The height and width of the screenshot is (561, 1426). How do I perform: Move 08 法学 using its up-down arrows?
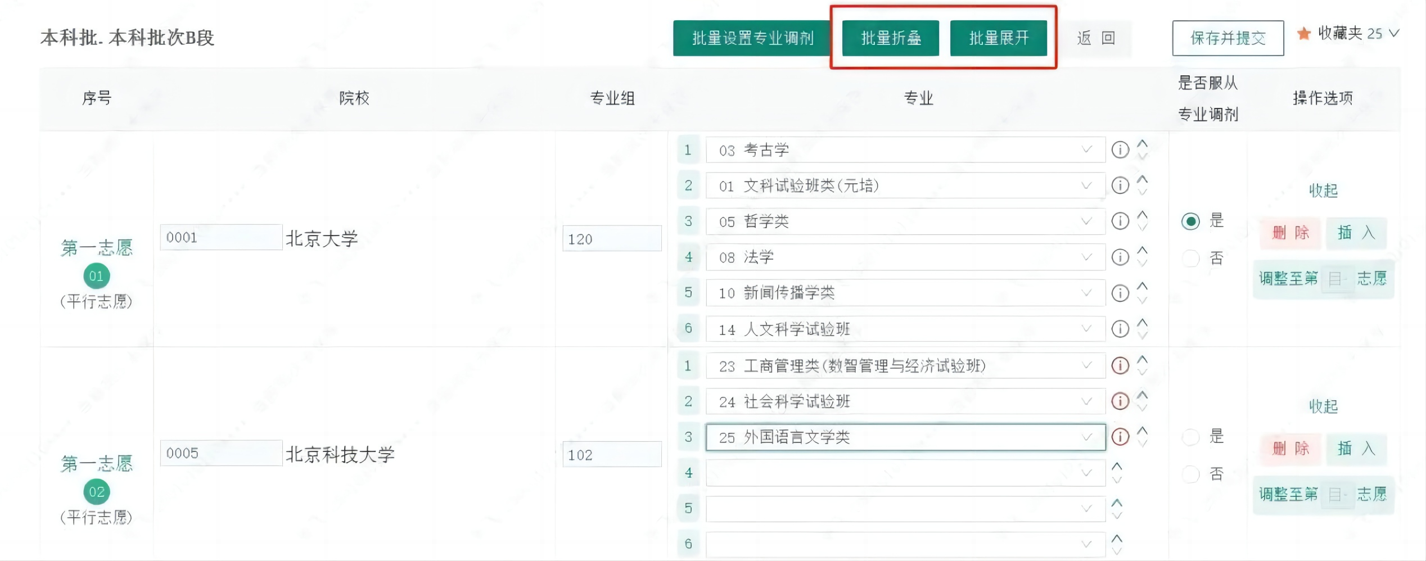coord(1142,257)
